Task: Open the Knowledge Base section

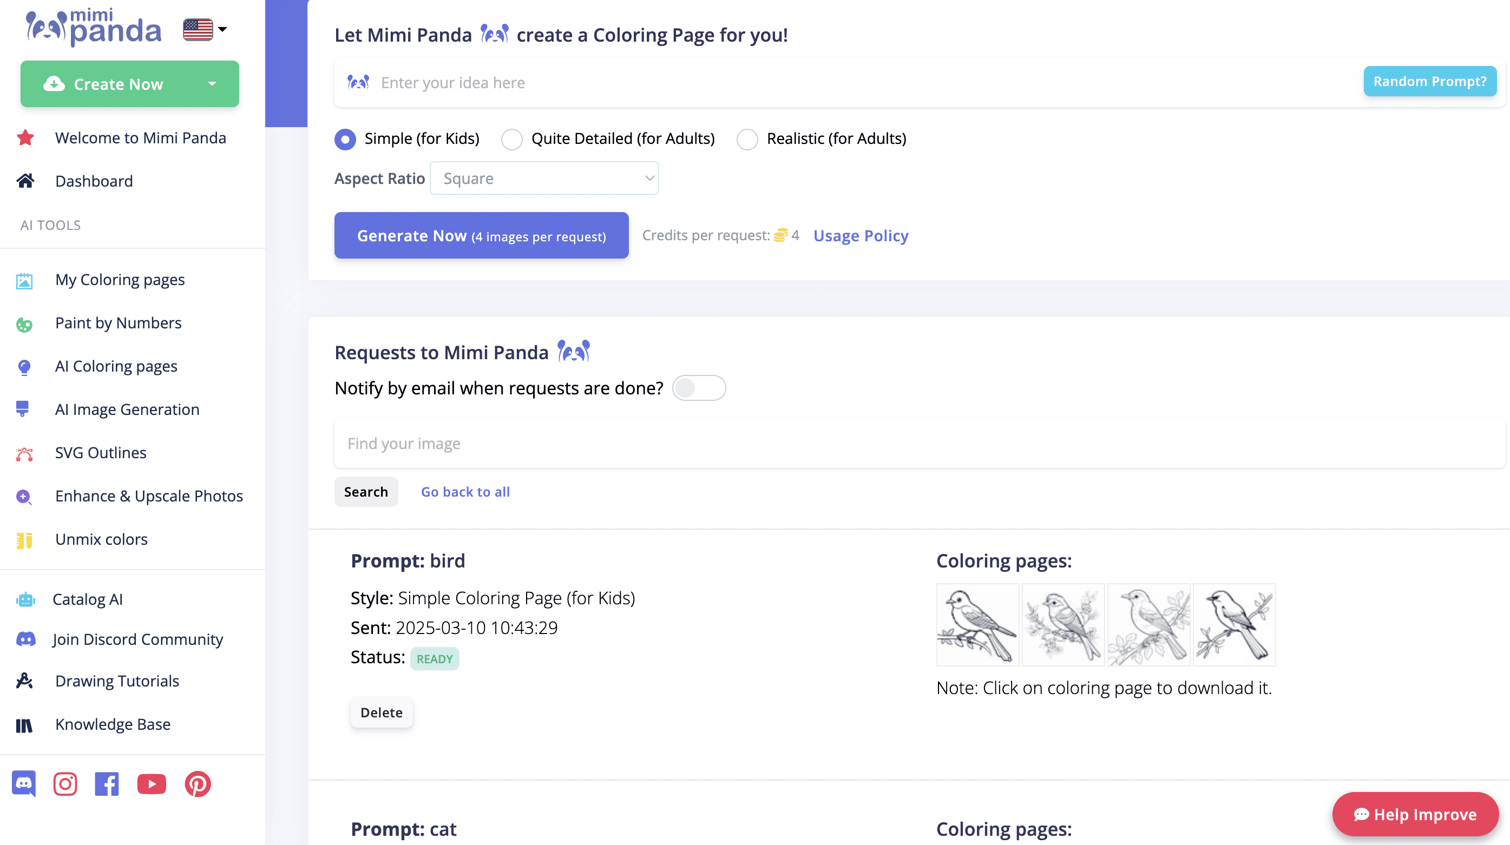Action: 112,724
